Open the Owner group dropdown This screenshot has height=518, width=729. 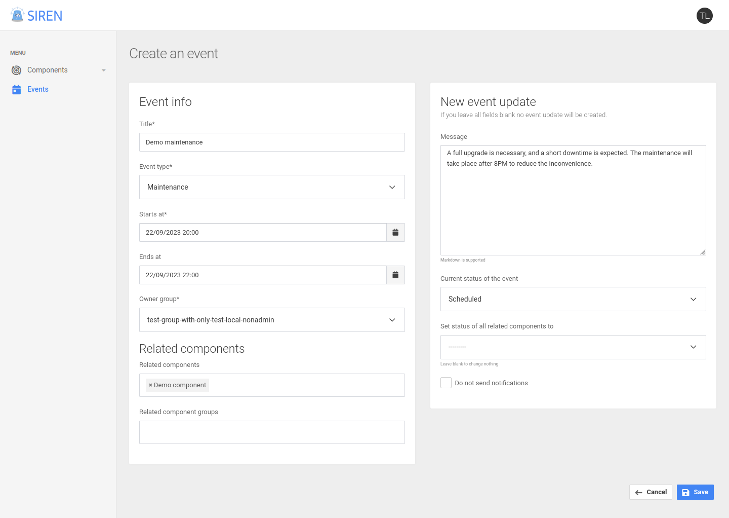(272, 320)
